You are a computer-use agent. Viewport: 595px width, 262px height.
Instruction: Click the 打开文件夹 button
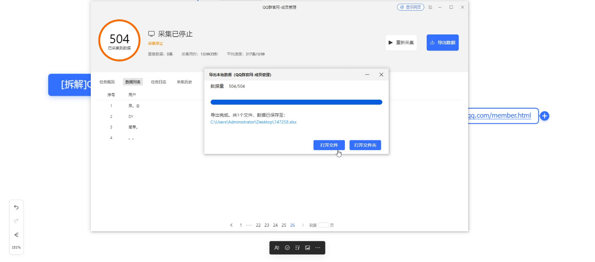pyautogui.click(x=365, y=145)
